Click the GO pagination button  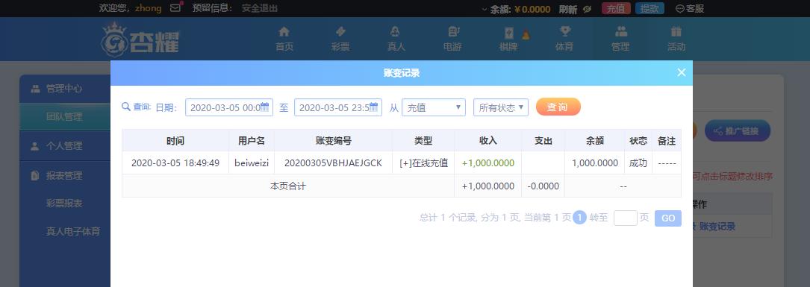[668, 218]
